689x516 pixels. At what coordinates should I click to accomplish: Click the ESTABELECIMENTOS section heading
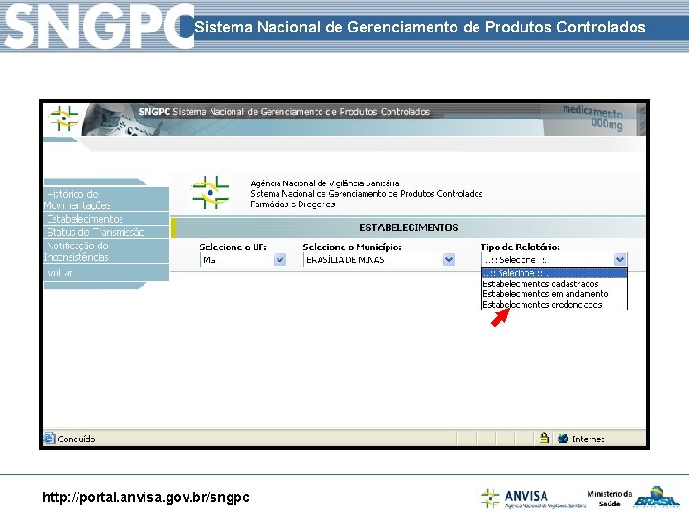click(x=409, y=227)
